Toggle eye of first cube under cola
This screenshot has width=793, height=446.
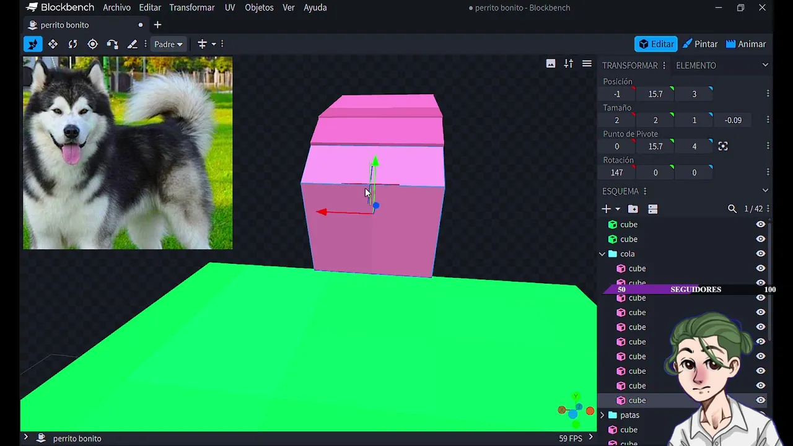click(760, 268)
